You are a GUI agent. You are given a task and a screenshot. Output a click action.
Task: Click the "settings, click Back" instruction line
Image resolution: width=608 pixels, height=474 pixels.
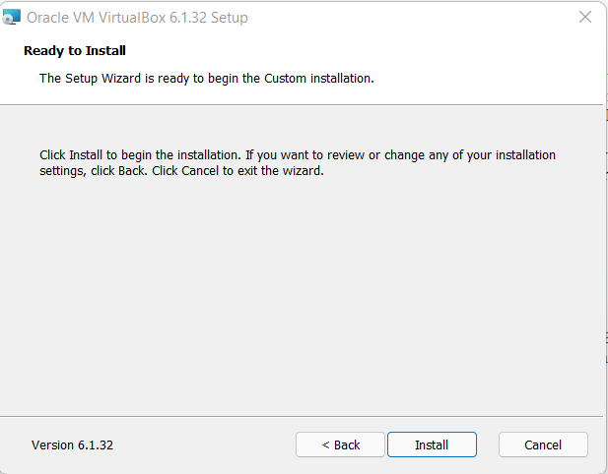pyautogui.click(x=181, y=170)
